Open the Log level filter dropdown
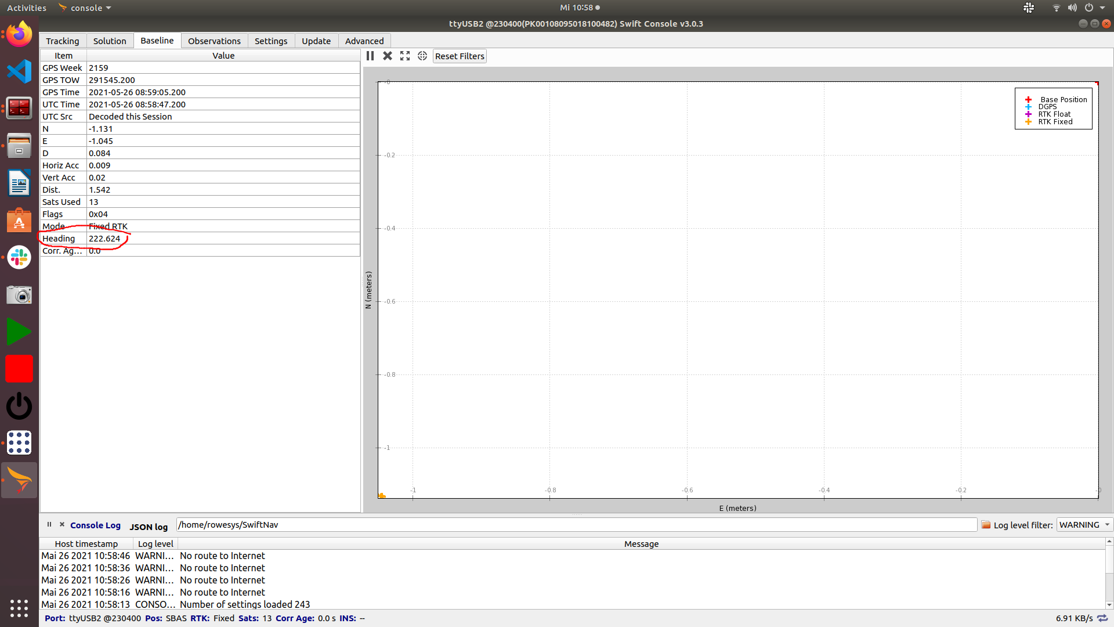Screen dimensions: 1114x627 [x=1083, y=524]
